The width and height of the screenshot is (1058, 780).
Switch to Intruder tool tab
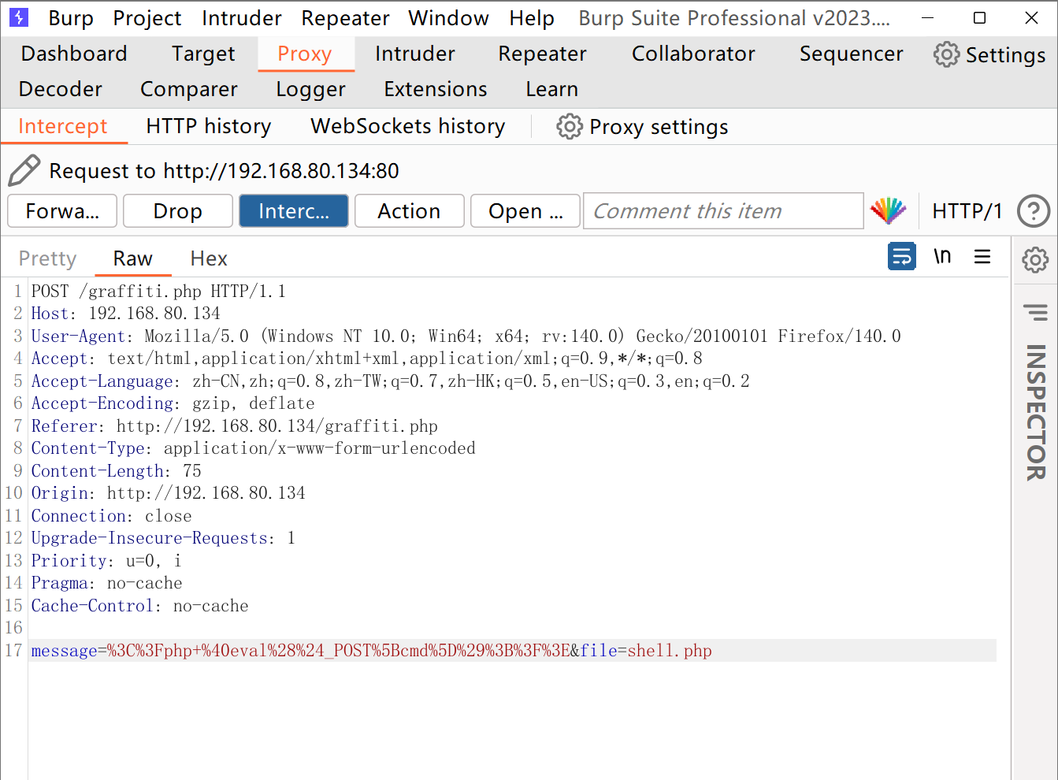click(x=415, y=54)
